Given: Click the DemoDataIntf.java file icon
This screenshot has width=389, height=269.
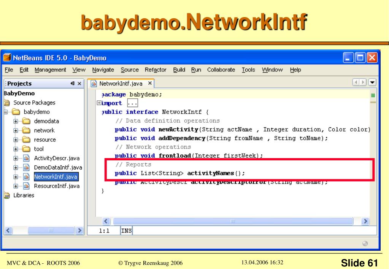Looking at the screenshot, I should tap(26, 168).
